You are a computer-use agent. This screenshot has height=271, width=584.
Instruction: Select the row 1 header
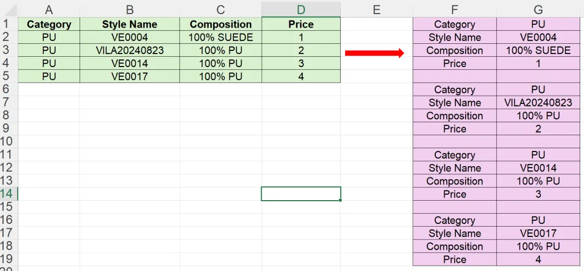pos(6,24)
